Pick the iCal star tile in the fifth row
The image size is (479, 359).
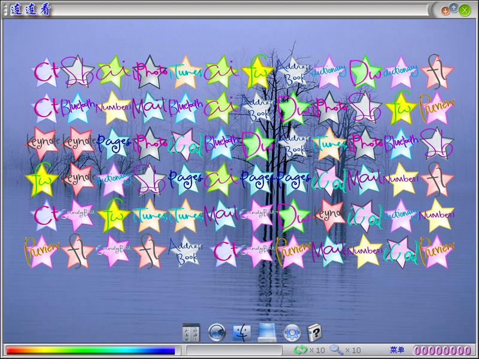[x=365, y=215]
